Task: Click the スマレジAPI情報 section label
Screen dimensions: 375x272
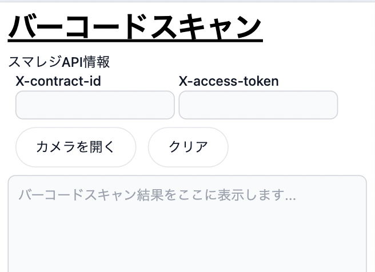Action: pos(59,62)
